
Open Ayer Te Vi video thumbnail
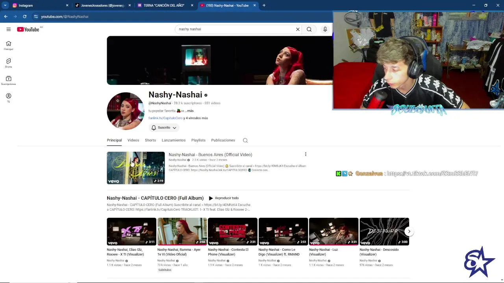(x=182, y=232)
